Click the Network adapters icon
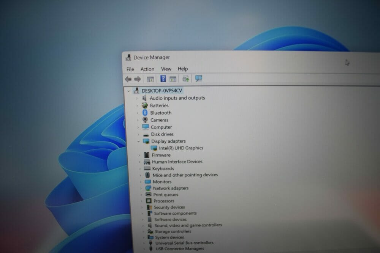380x253 pixels. 148,188
